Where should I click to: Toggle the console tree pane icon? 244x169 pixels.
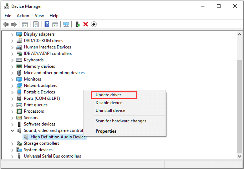pyautogui.click(x=25, y=25)
